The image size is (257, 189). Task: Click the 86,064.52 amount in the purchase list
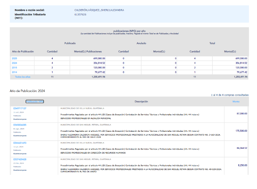(242, 148)
